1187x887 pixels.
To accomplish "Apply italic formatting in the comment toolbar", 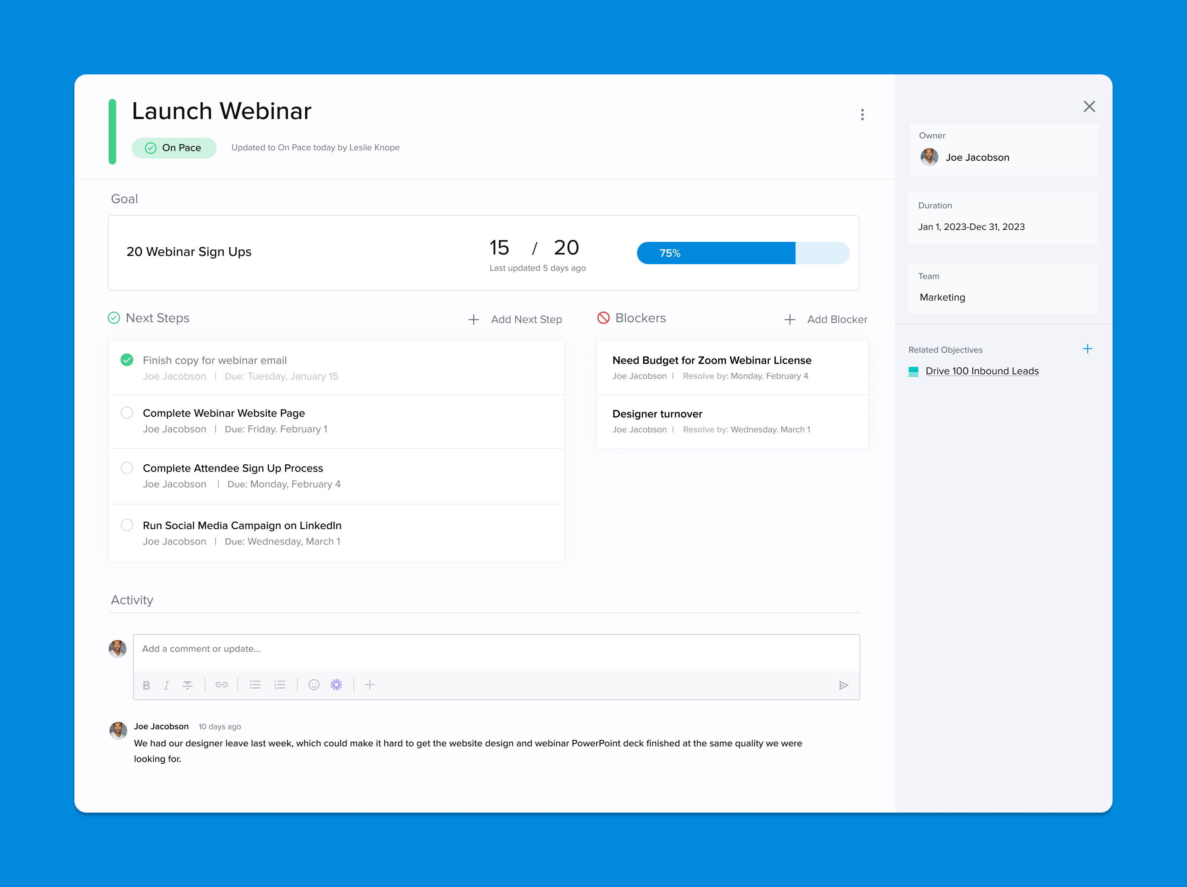I will pyautogui.click(x=167, y=685).
